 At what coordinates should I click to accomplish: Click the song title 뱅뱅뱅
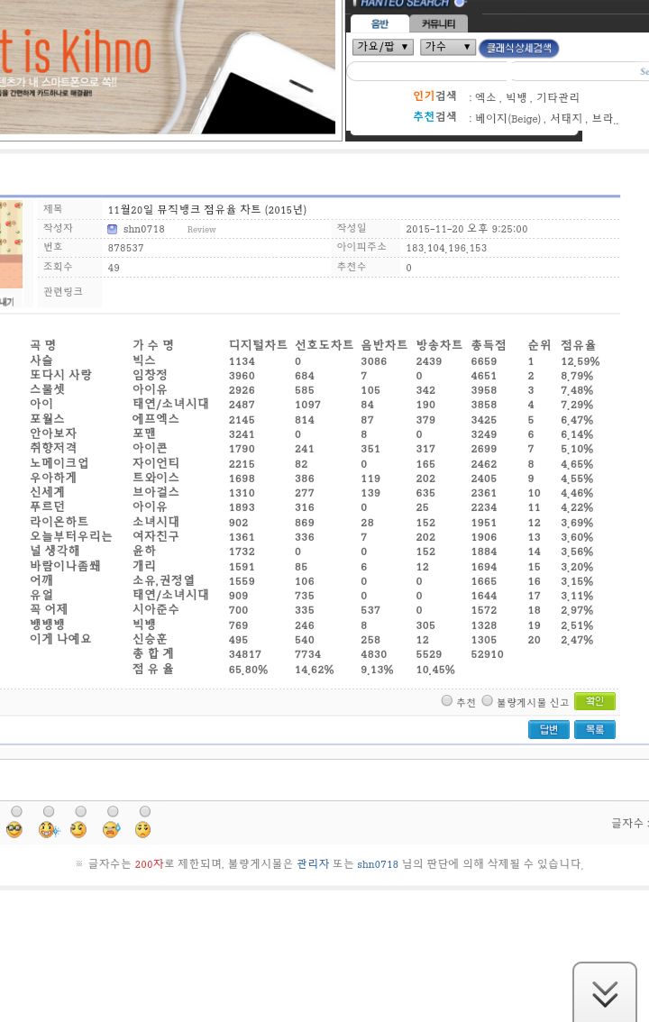pyautogui.click(x=47, y=625)
